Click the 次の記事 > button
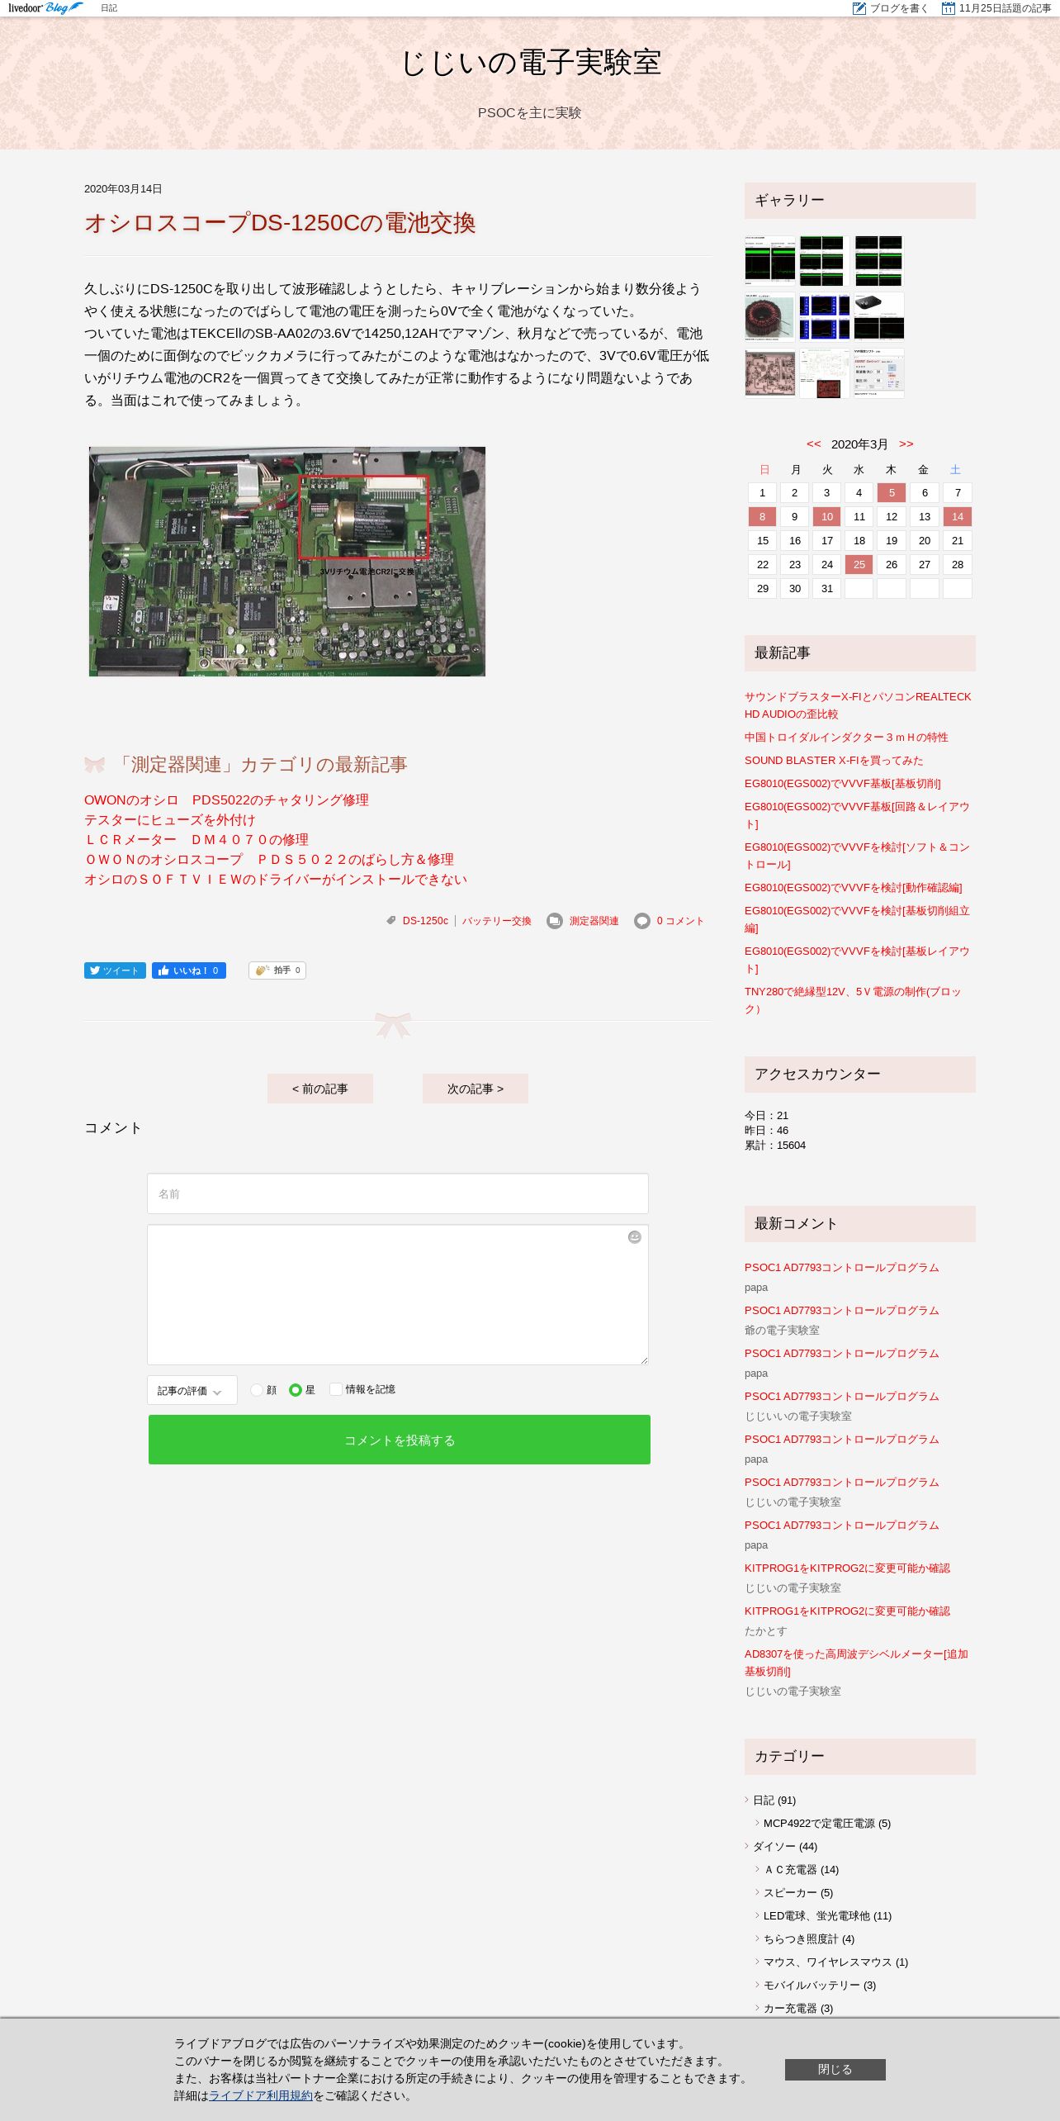 coord(476,1089)
